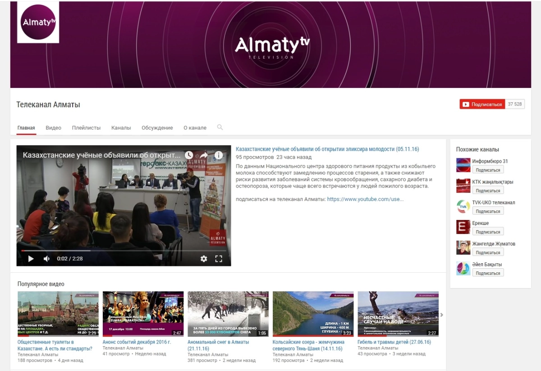Switch to the Каналы tab
The width and height of the screenshot is (541, 371).
(x=121, y=128)
